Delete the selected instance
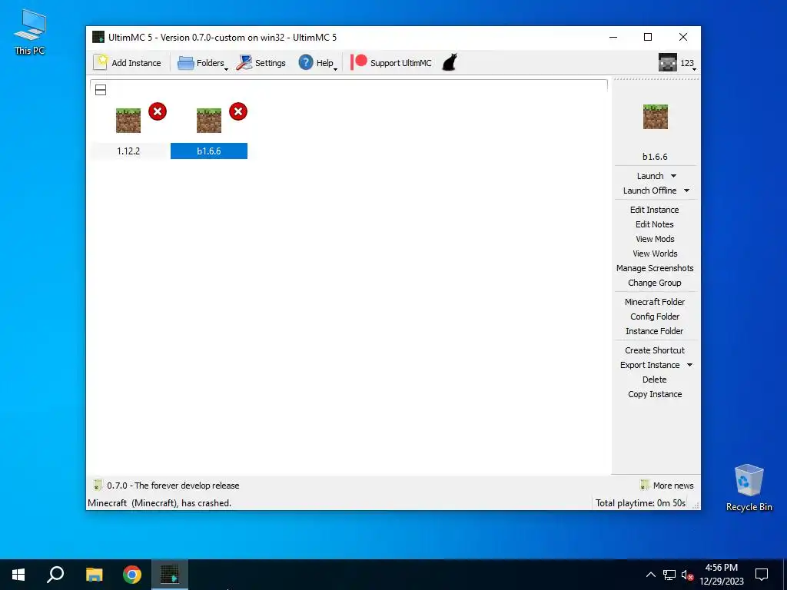787x590 pixels. 655,380
